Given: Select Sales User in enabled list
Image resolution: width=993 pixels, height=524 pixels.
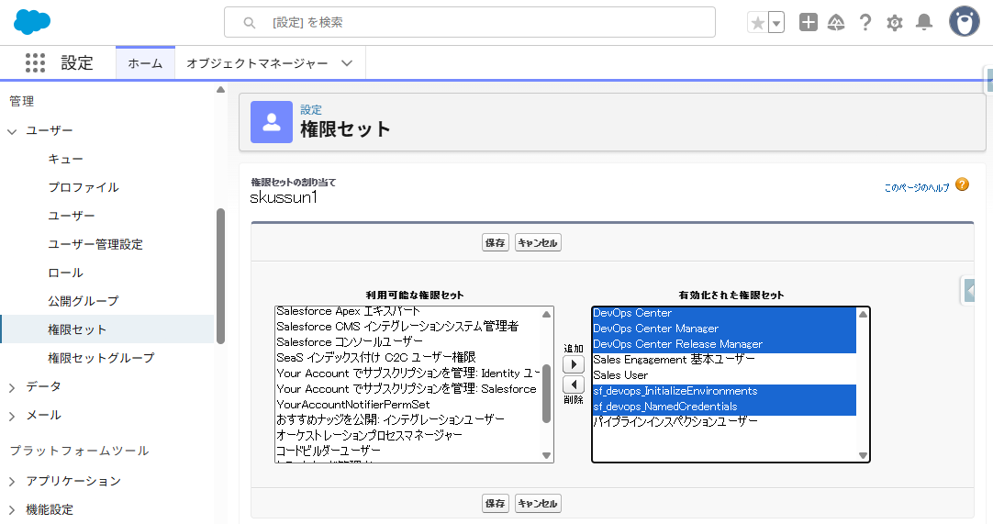Looking at the screenshot, I should (x=620, y=375).
